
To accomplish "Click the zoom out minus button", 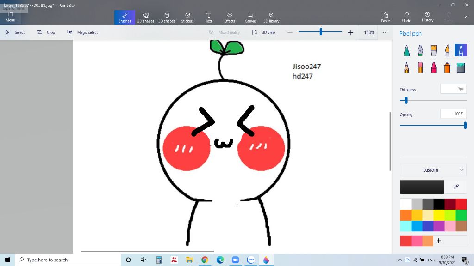I will (290, 32).
